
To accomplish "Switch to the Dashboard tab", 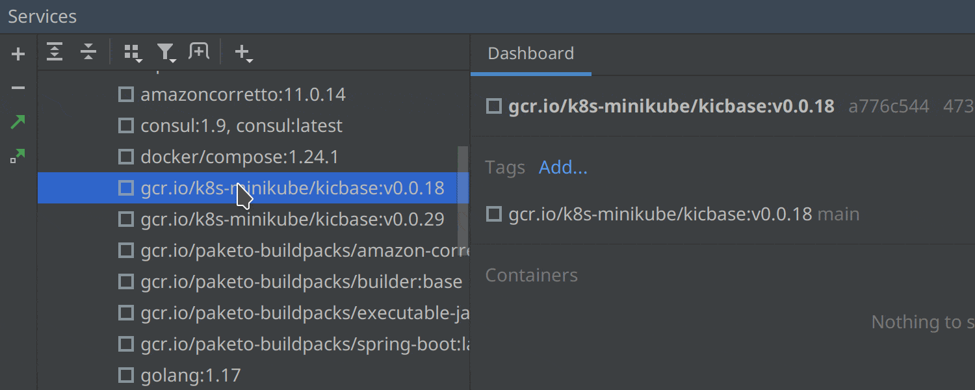I will click(530, 53).
